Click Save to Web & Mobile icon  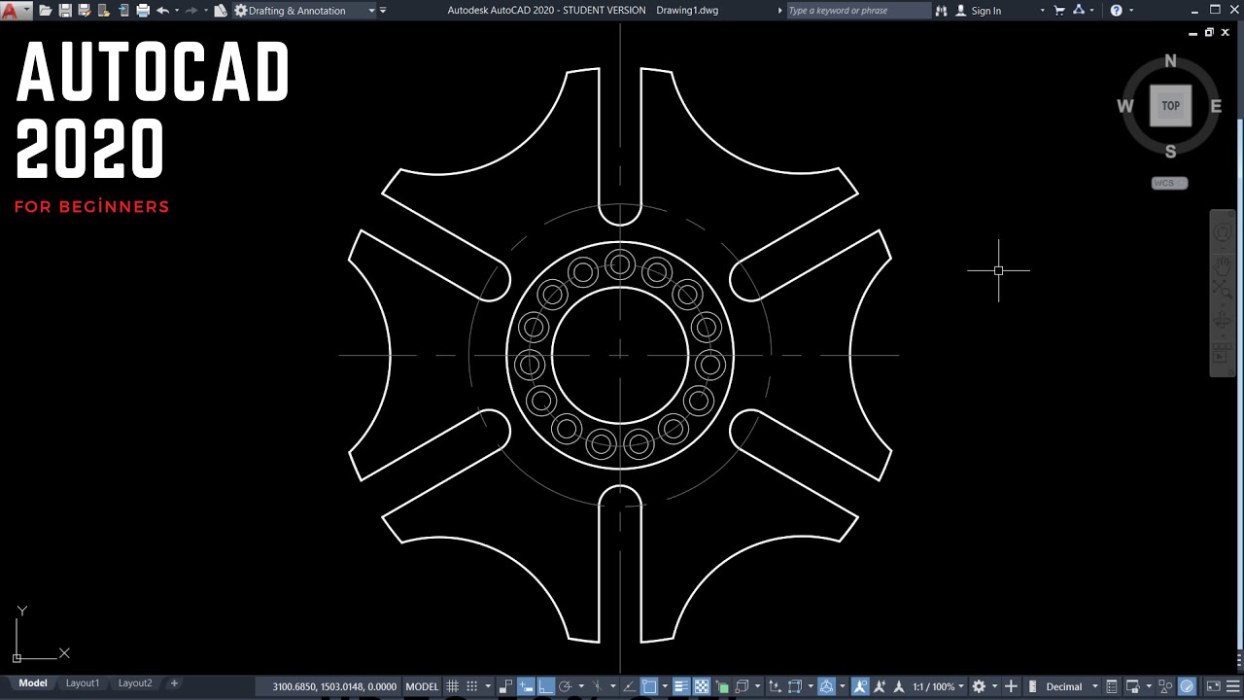(123, 11)
